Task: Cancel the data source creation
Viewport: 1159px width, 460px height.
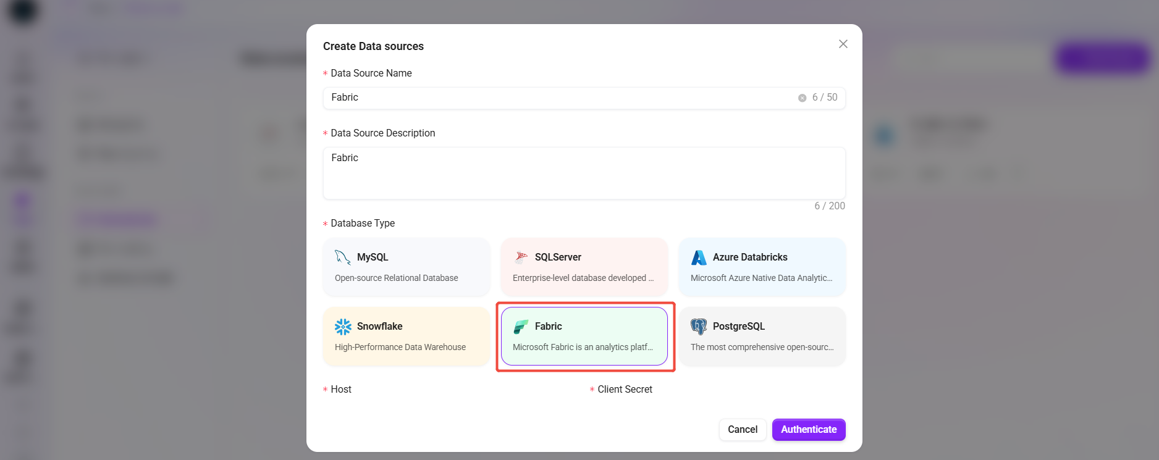Action: coord(743,430)
